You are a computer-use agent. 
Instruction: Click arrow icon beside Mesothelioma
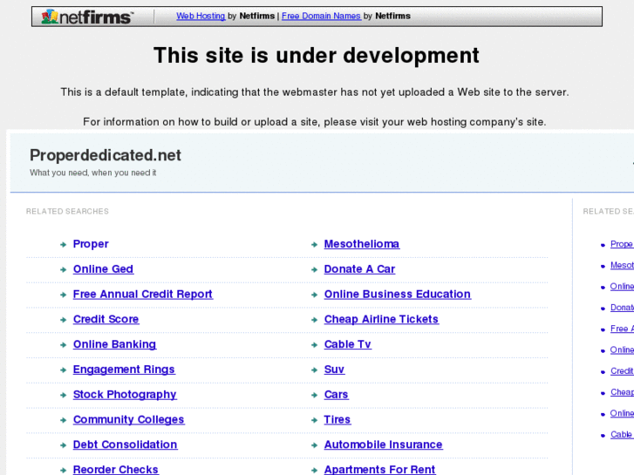point(314,245)
